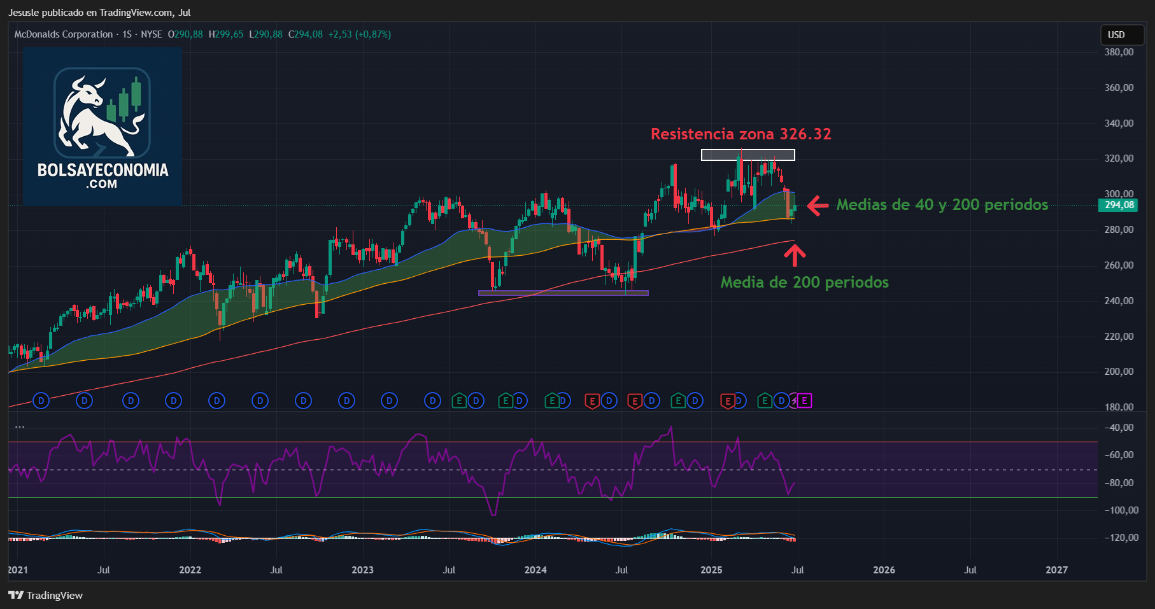Click the red earnings marker of early 2025
Viewport: 1155px width, 609px height.
pyautogui.click(x=727, y=401)
